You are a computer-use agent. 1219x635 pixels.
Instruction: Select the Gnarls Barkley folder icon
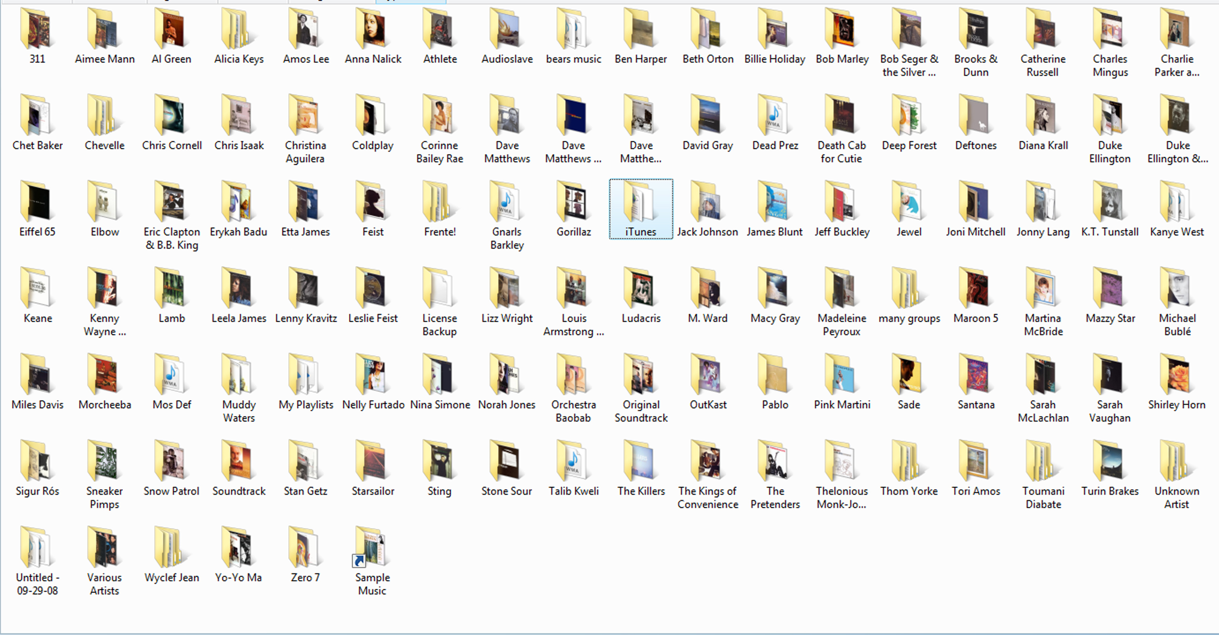506,202
